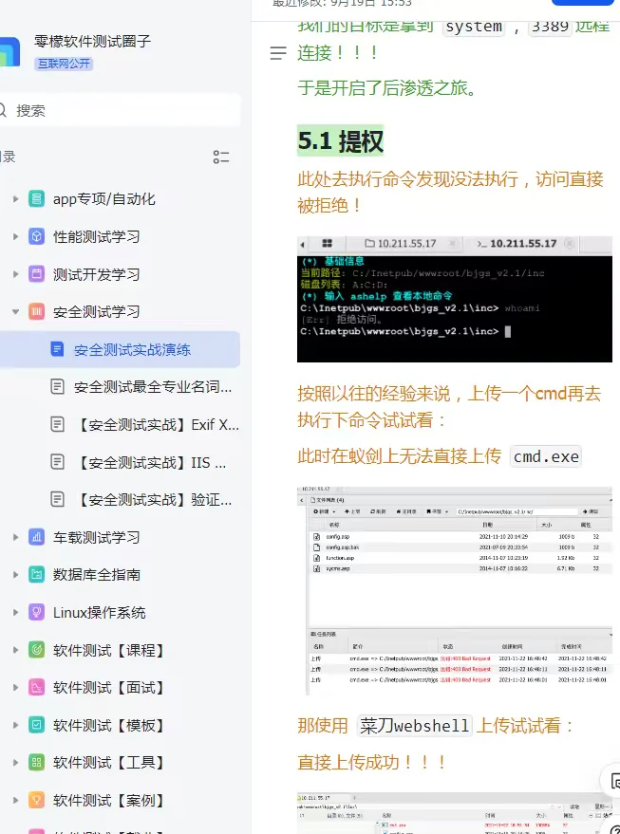Click the 安全测试实战演练 document icon
Image resolution: width=620 pixels, height=834 pixels.
[57, 349]
